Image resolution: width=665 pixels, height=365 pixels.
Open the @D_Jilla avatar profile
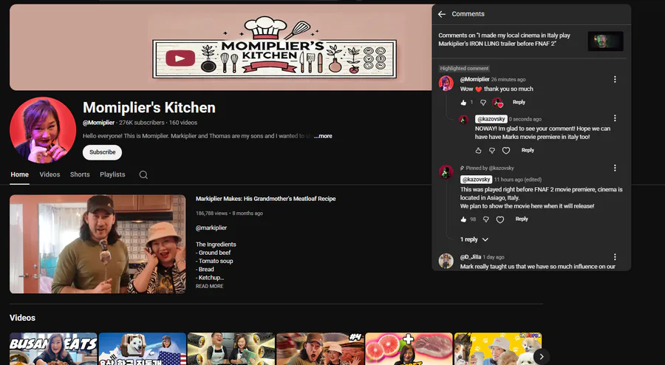click(446, 261)
